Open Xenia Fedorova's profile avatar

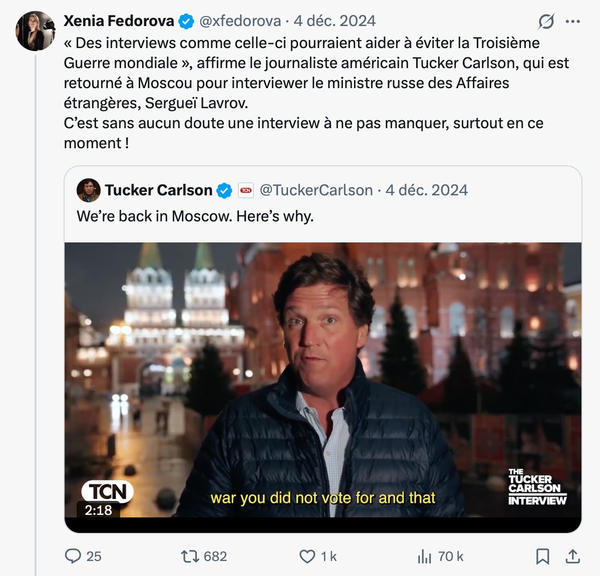point(35,30)
